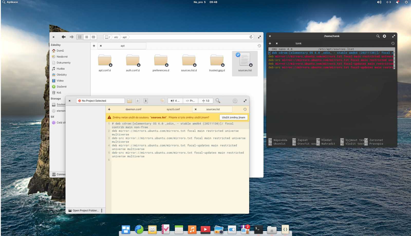Open the sound volume indicator
The image size is (411, 236).
pos(379,2)
